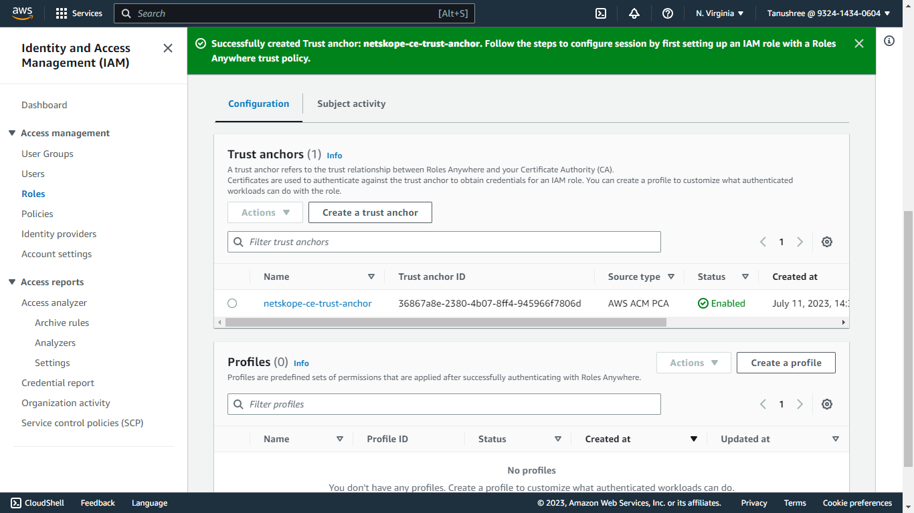Viewport: 914px width, 513px height.
Task: Select the netskope-ce-trust-anchor radio button
Action: point(232,303)
